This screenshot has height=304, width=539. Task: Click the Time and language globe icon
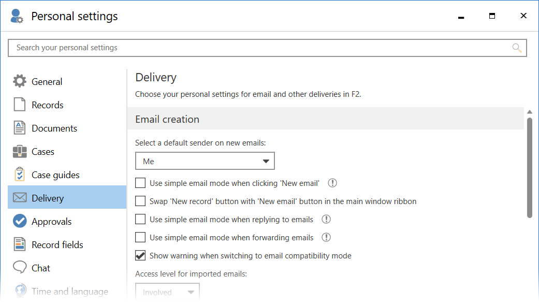click(21, 291)
